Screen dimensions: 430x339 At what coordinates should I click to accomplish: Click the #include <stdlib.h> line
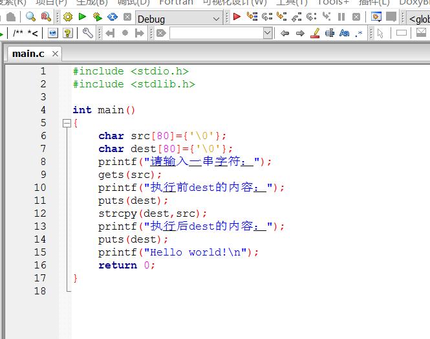point(134,84)
